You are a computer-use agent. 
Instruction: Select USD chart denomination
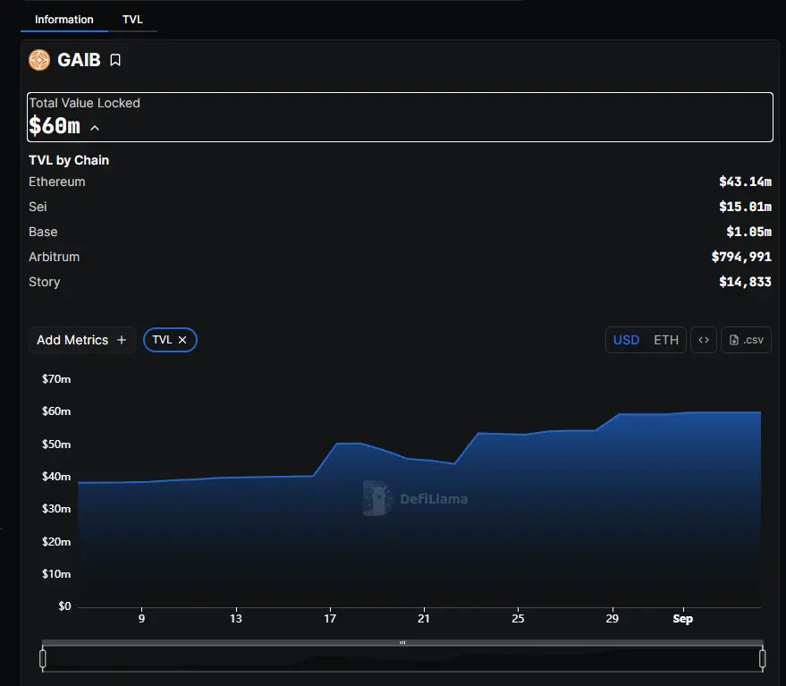(626, 340)
